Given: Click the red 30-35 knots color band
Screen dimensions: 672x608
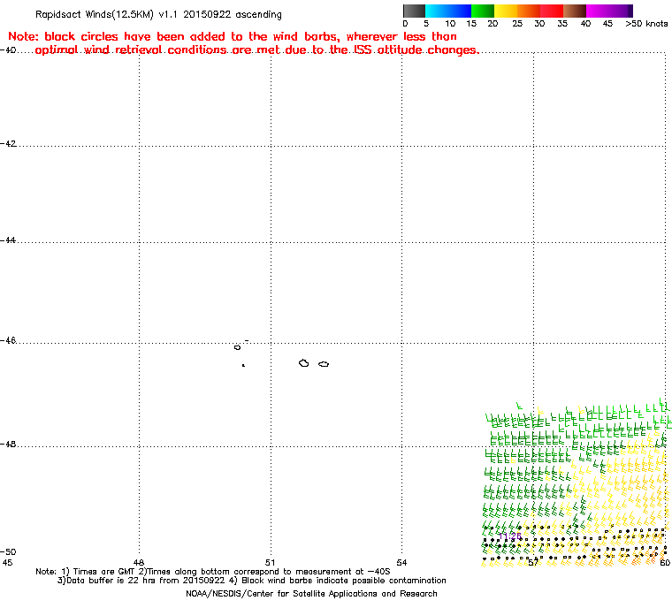Looking at the screenshot, I should pos(552,11).
